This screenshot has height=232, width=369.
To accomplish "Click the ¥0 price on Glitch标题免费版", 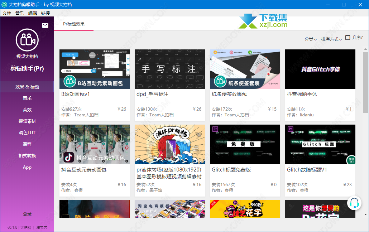I will (x=273, y=185).
